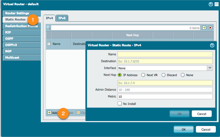Image resolution: width=220 pixels, height=137 pixels.
Task: Enable the No Install checkbox
Action: pos(120,104)
